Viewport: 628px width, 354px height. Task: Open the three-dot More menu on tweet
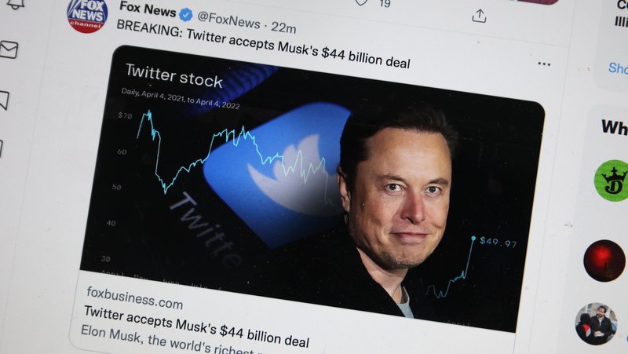(x=544, y=64)
